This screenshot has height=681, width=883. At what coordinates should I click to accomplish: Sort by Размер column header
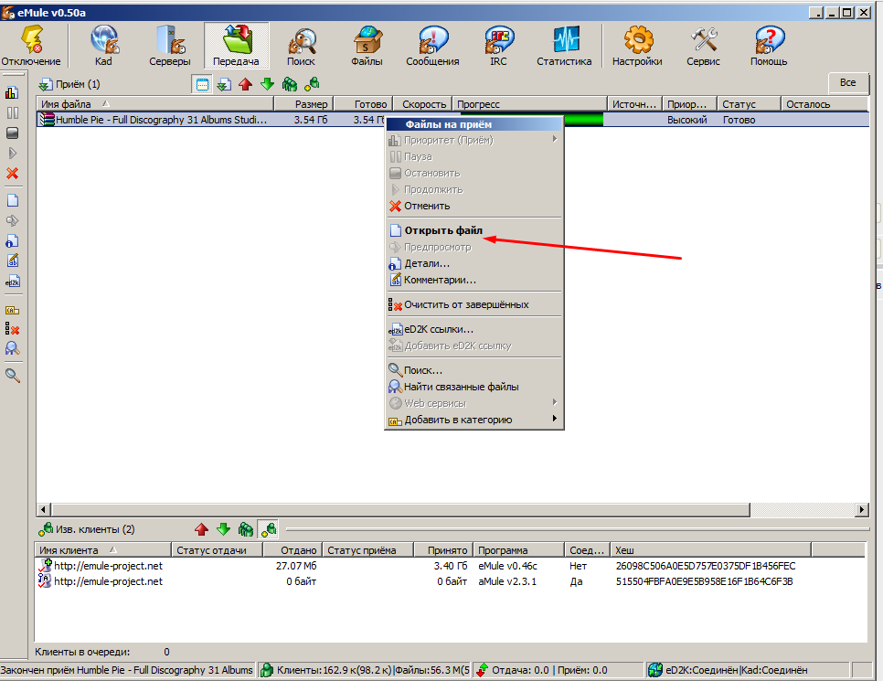[x=304, y=104]
